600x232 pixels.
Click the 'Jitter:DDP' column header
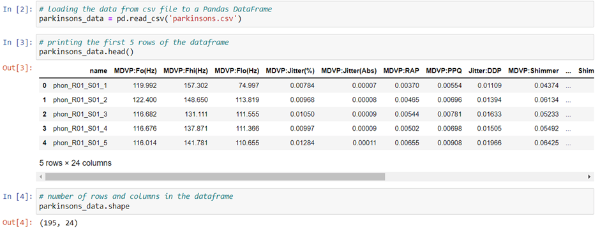[x=485, y=71]
